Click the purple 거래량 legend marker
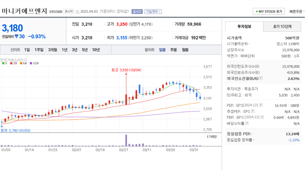The image size is (305, 170). click(208, 137)
